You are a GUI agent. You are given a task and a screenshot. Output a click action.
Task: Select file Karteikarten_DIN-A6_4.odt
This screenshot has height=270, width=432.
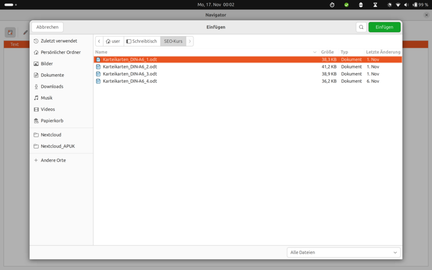pos(129,81)
